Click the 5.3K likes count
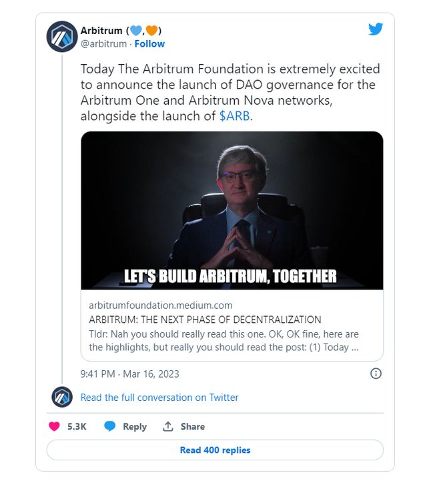The width and height of the screenshot is (427, 499). (x=77, y=426)
